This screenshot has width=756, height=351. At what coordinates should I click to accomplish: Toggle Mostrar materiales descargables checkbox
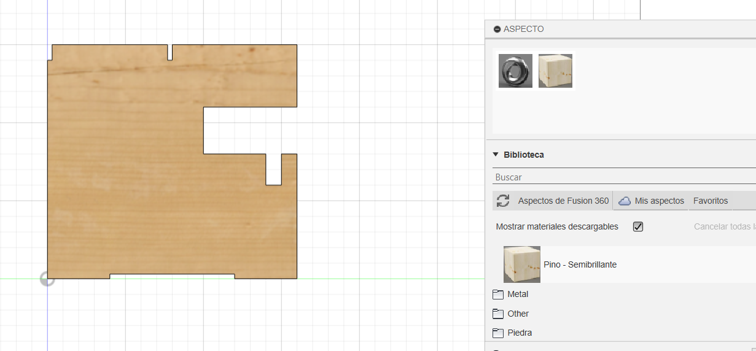pyautogui.click(x=638, y=226)
